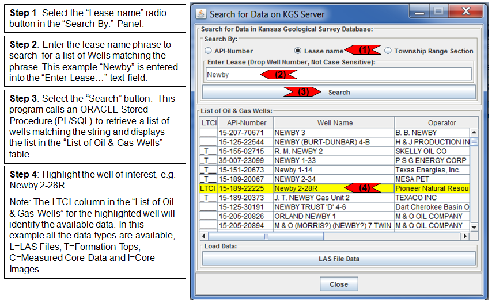
Task: Click operator H & J PRODUCTION cell
Action: click(433, 142)
